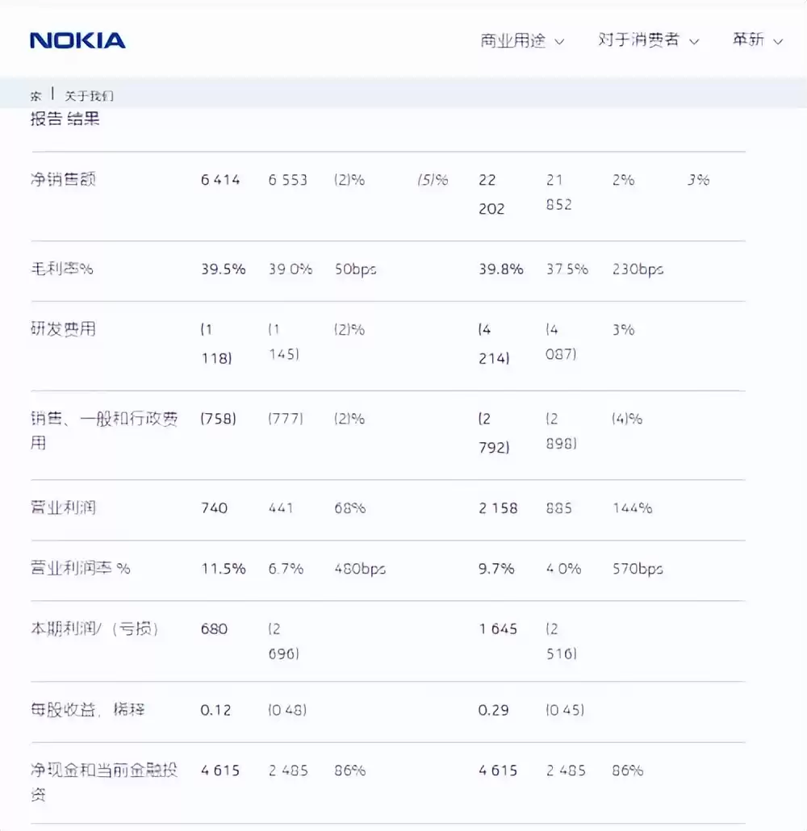The height and width of the screenshot is (831, 807).
Task: Click the 680 本期利润 value
Action: [213, 628]
